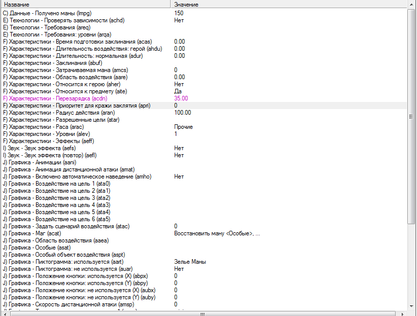Viewport: 417px width, 316px height.
Task: Click the Название column header
Action: (x=85, y=4)
